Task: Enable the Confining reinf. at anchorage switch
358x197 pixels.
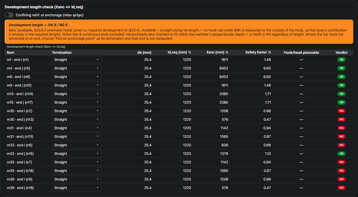Action: point(9,15)
